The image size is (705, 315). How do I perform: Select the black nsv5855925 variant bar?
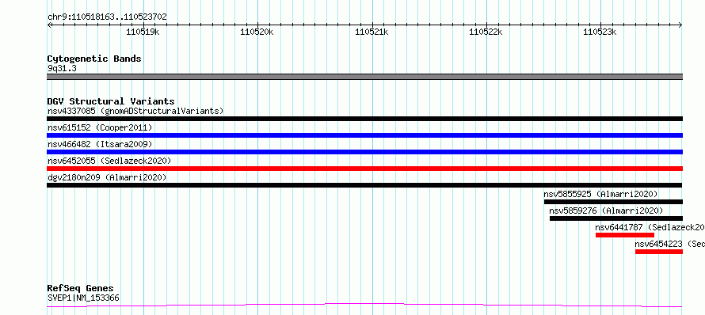[x=613, y=202]
